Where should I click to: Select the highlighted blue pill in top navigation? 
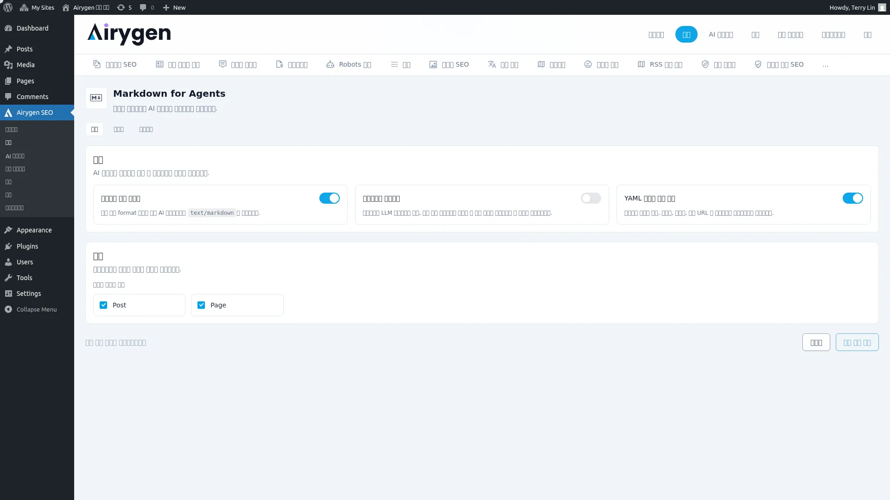[686, 34]
